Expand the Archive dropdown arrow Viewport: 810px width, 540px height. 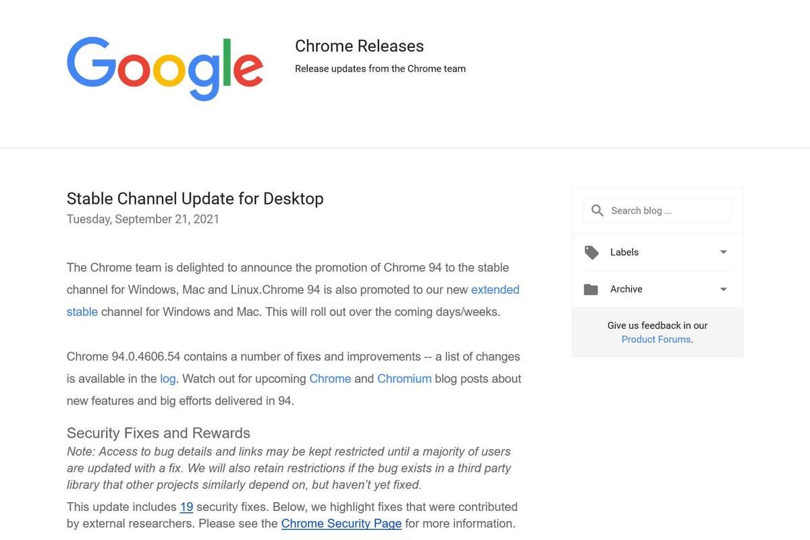(724, 290)
